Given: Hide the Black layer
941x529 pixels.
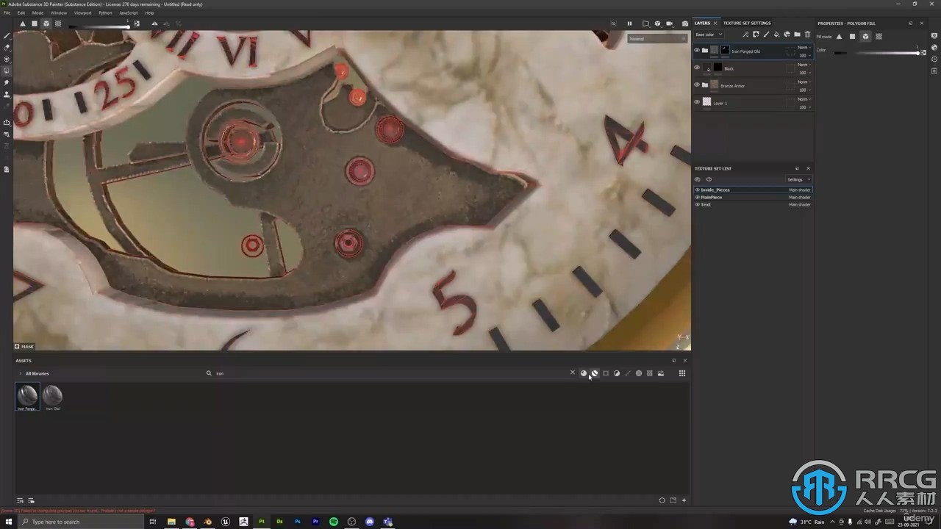Looking at the screenshot, I should [697, 68].
